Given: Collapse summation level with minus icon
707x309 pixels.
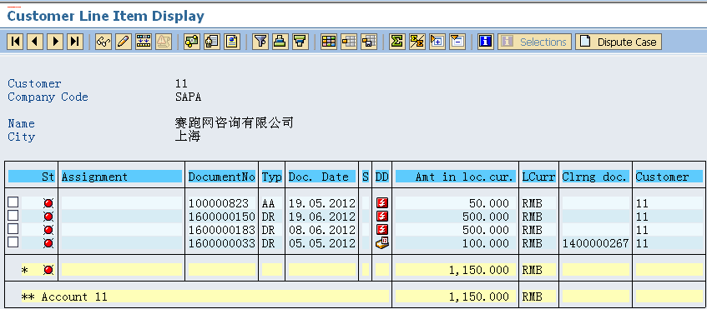Looking at the screenshot, I should (457, 42).
